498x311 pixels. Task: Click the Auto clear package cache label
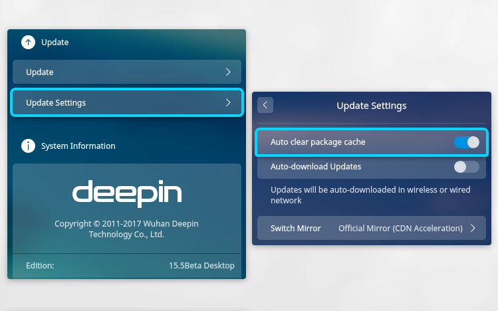[318, 142]
